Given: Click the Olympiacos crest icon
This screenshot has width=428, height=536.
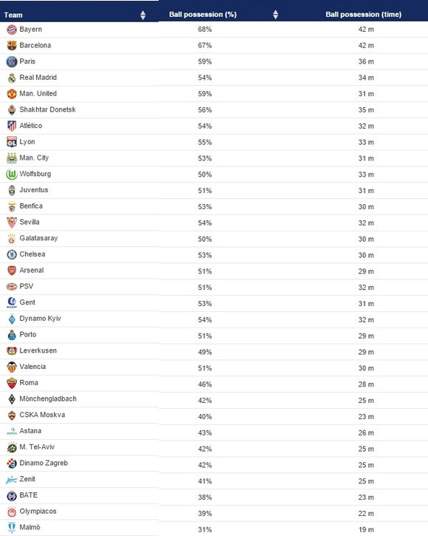Looking at the screenshot, I should 12,512.
